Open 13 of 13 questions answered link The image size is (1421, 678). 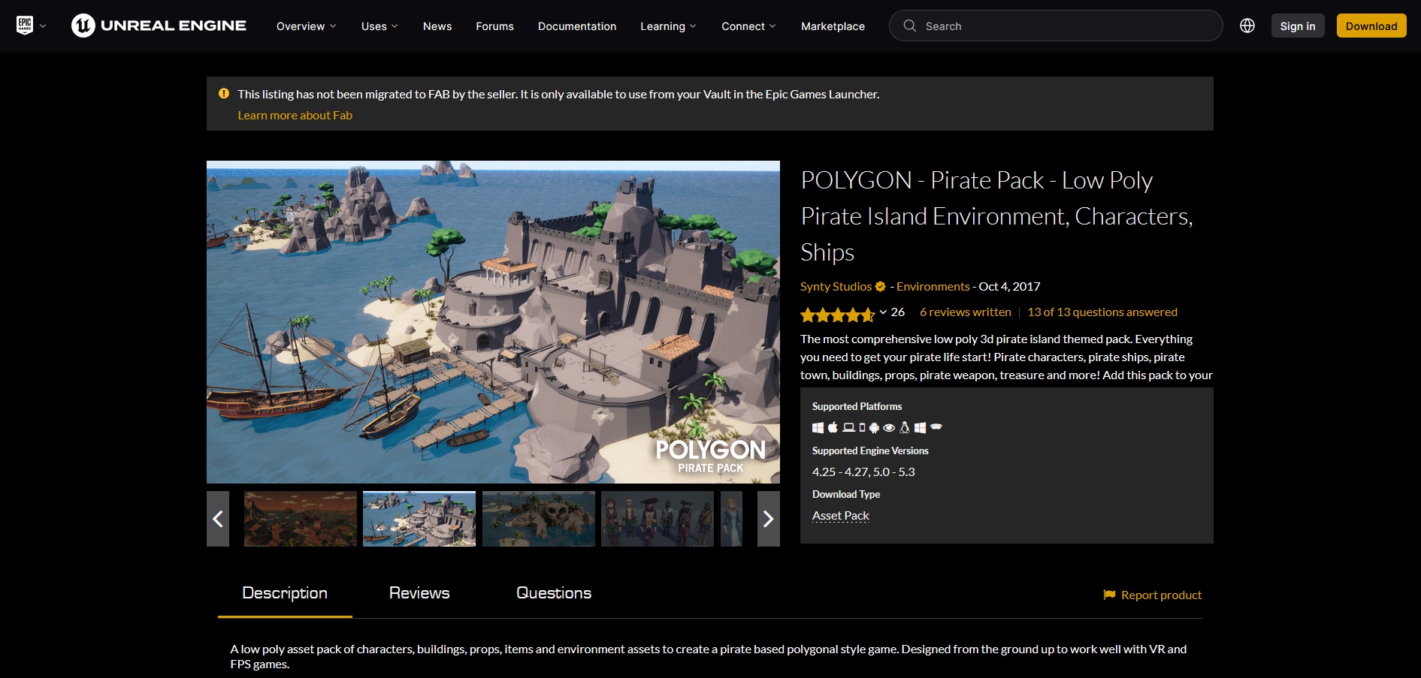pos(1102,312)
